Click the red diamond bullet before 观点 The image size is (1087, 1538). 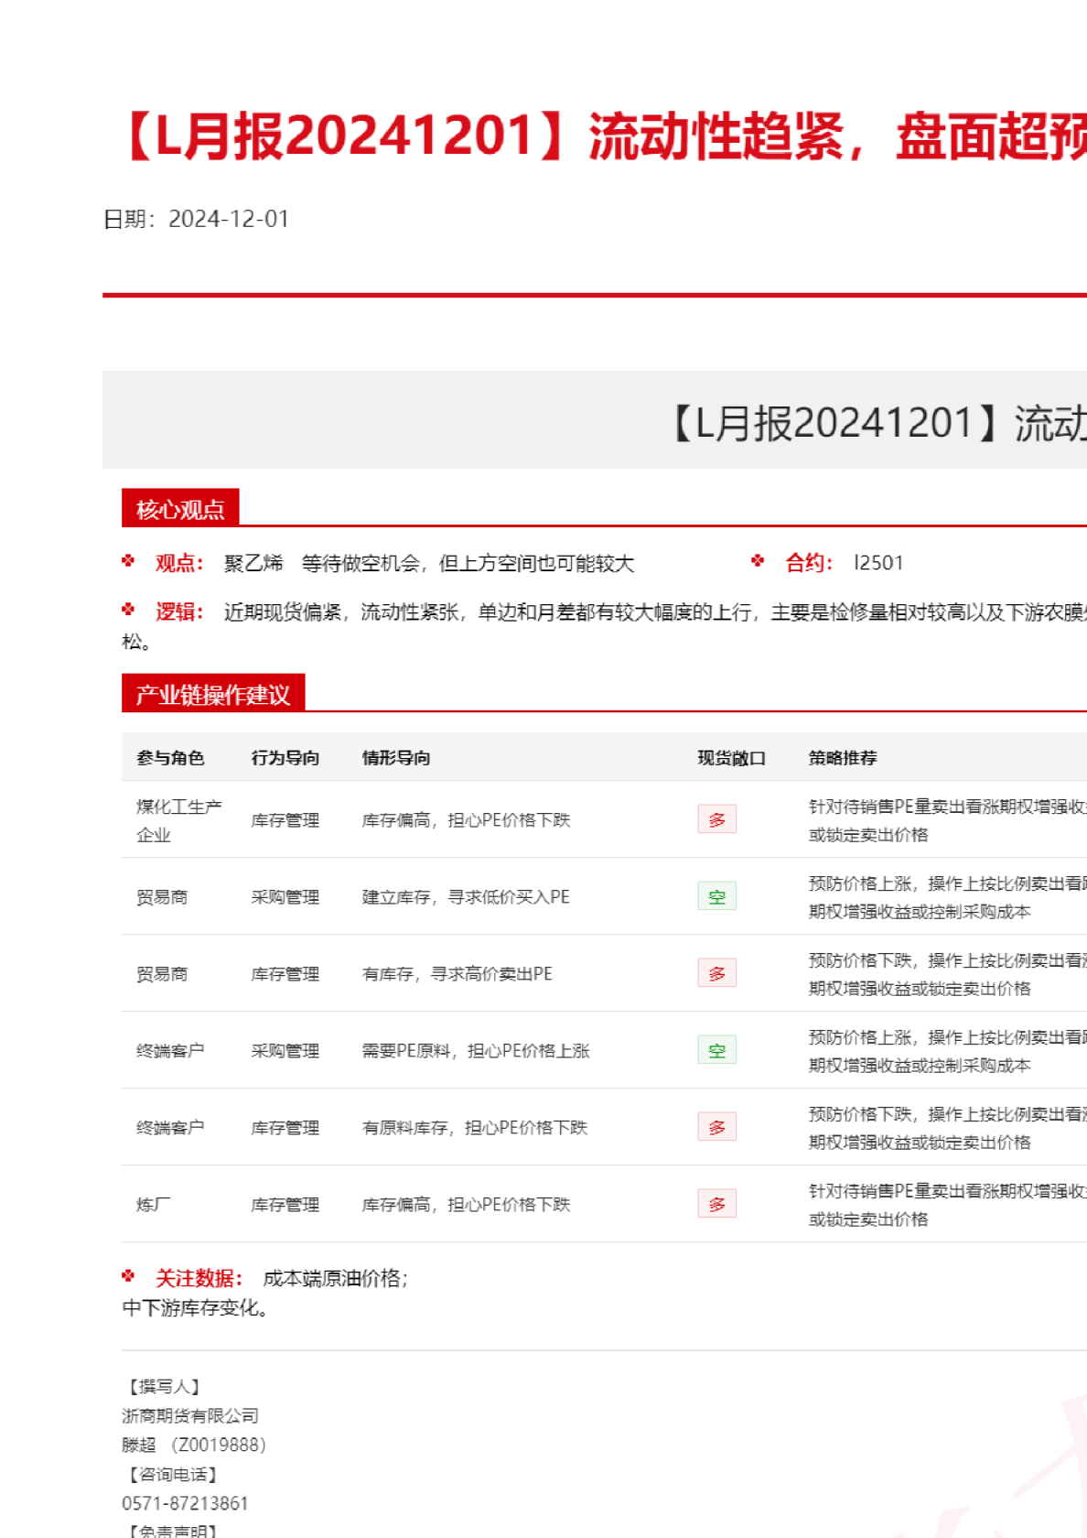128,561
